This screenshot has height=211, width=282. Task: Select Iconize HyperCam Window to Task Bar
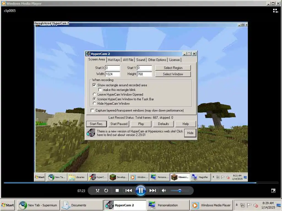pos(94,99)
